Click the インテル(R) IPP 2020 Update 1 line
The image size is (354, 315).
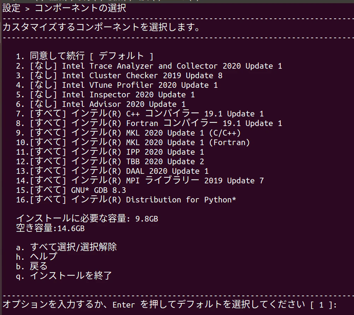coord(110,152)
